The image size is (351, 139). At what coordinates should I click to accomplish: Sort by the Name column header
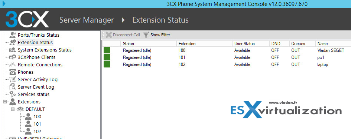[333, 44]
